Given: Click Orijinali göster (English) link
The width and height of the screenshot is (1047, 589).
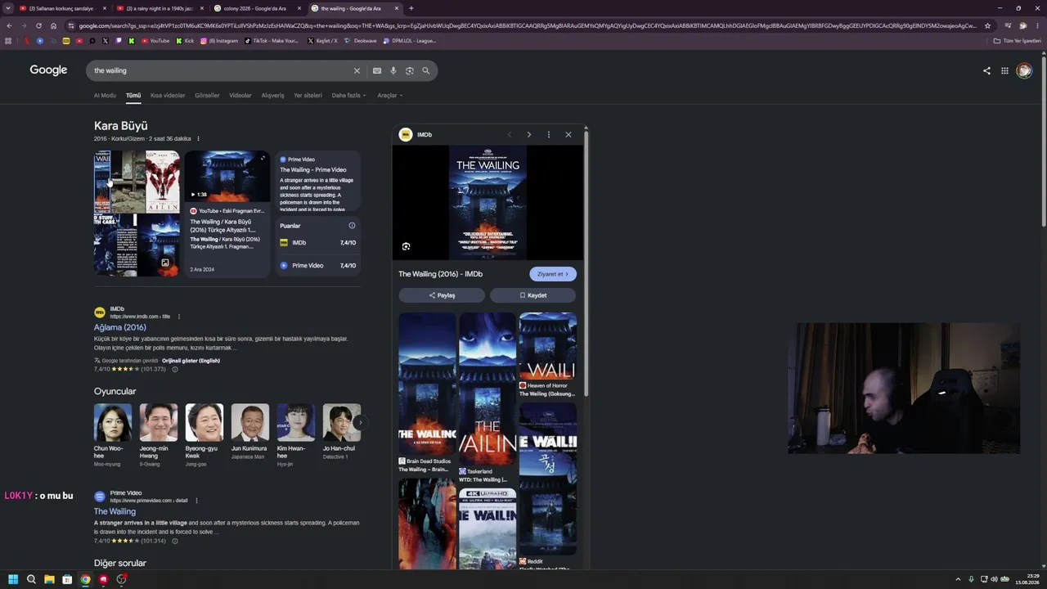Looking at the screenshot, I should [x=191, y=361].
